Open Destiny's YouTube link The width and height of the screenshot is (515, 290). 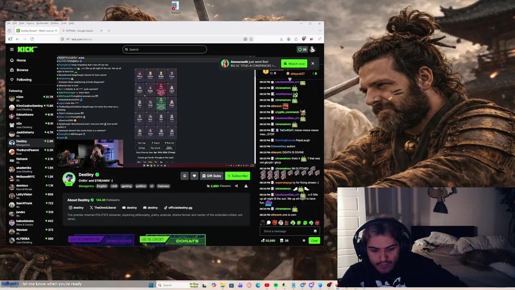pyautogui.click(x=129, y=208)
